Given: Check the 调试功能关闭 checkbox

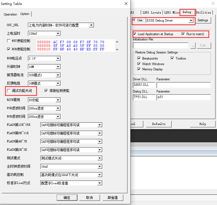Looking at the screenshot, I should 9,91.
